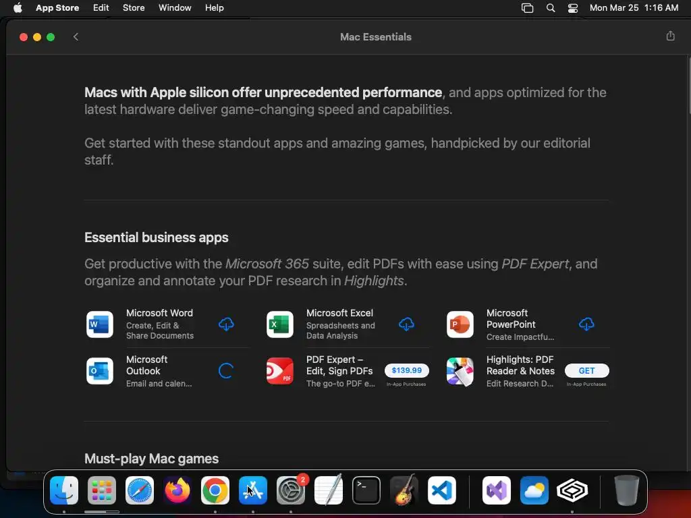Redownload Microsoft Word via cloud icon
The width and height of the screenshot is (691, 518).
226,324
